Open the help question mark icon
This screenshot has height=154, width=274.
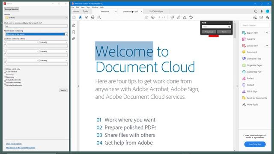coord(256,12)
